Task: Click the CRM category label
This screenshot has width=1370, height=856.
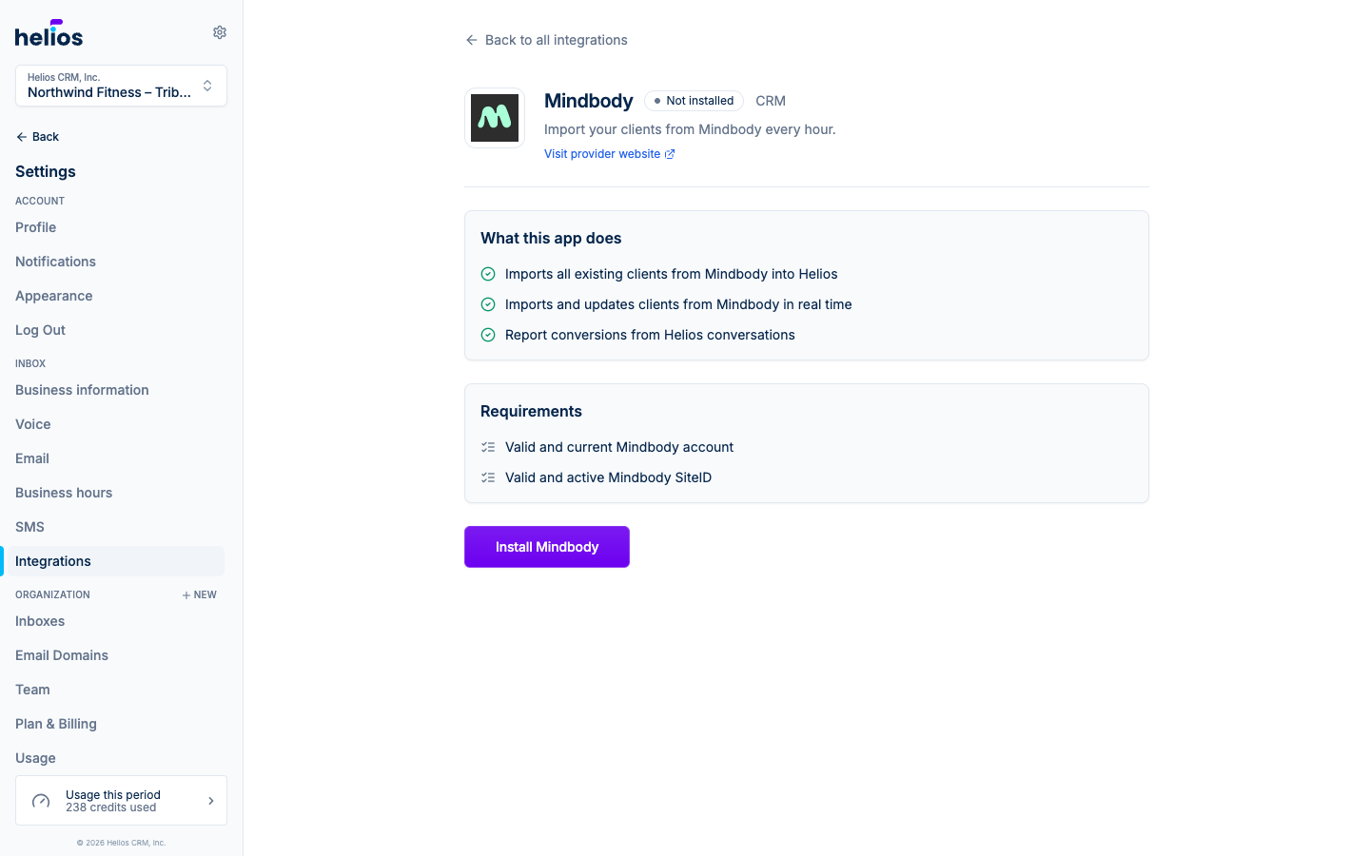Action: click(771, 101)
